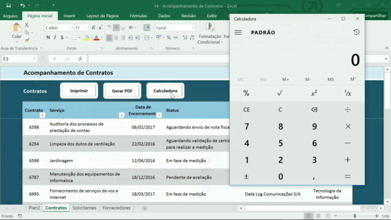Click calculator CE button

click(x=246, y=110)
